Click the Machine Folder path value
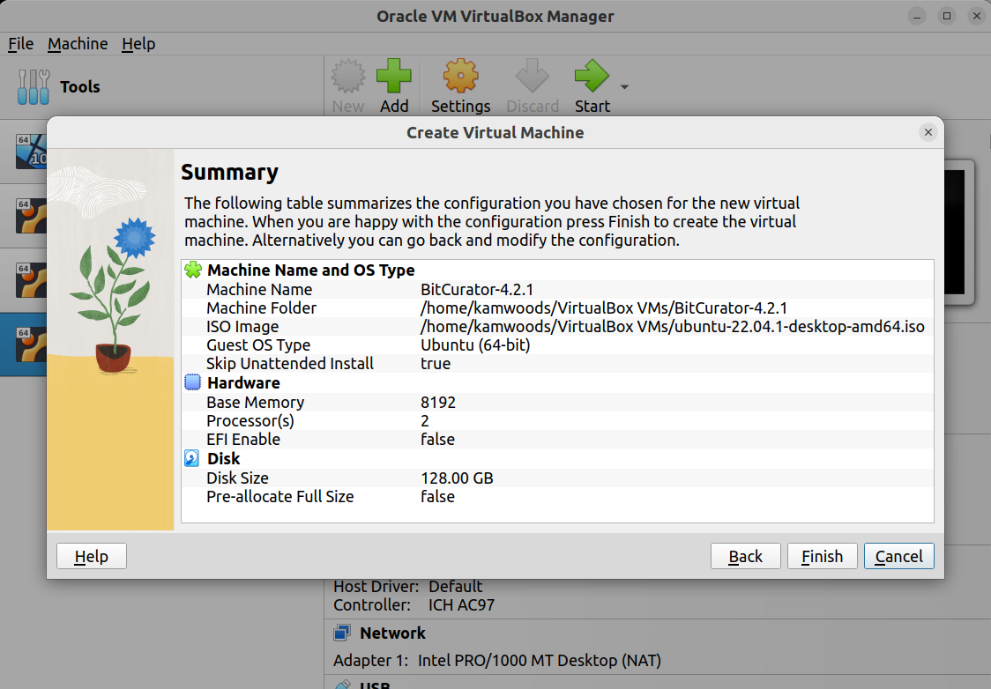The height and width of the screenshot is (689, 991). (x=604, y=308)
